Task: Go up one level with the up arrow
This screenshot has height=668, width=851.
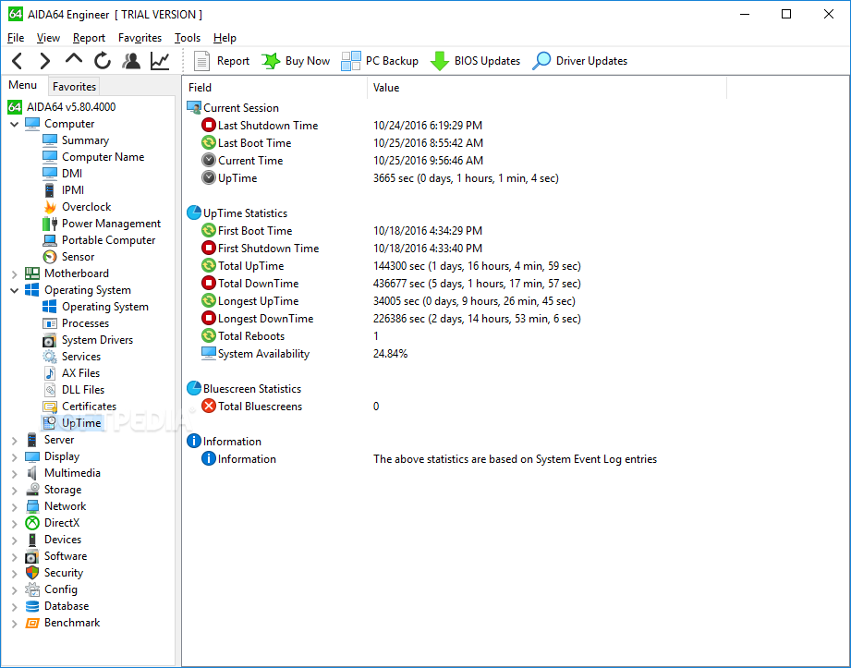Action: pyautogui.click(x=74, y=60)
